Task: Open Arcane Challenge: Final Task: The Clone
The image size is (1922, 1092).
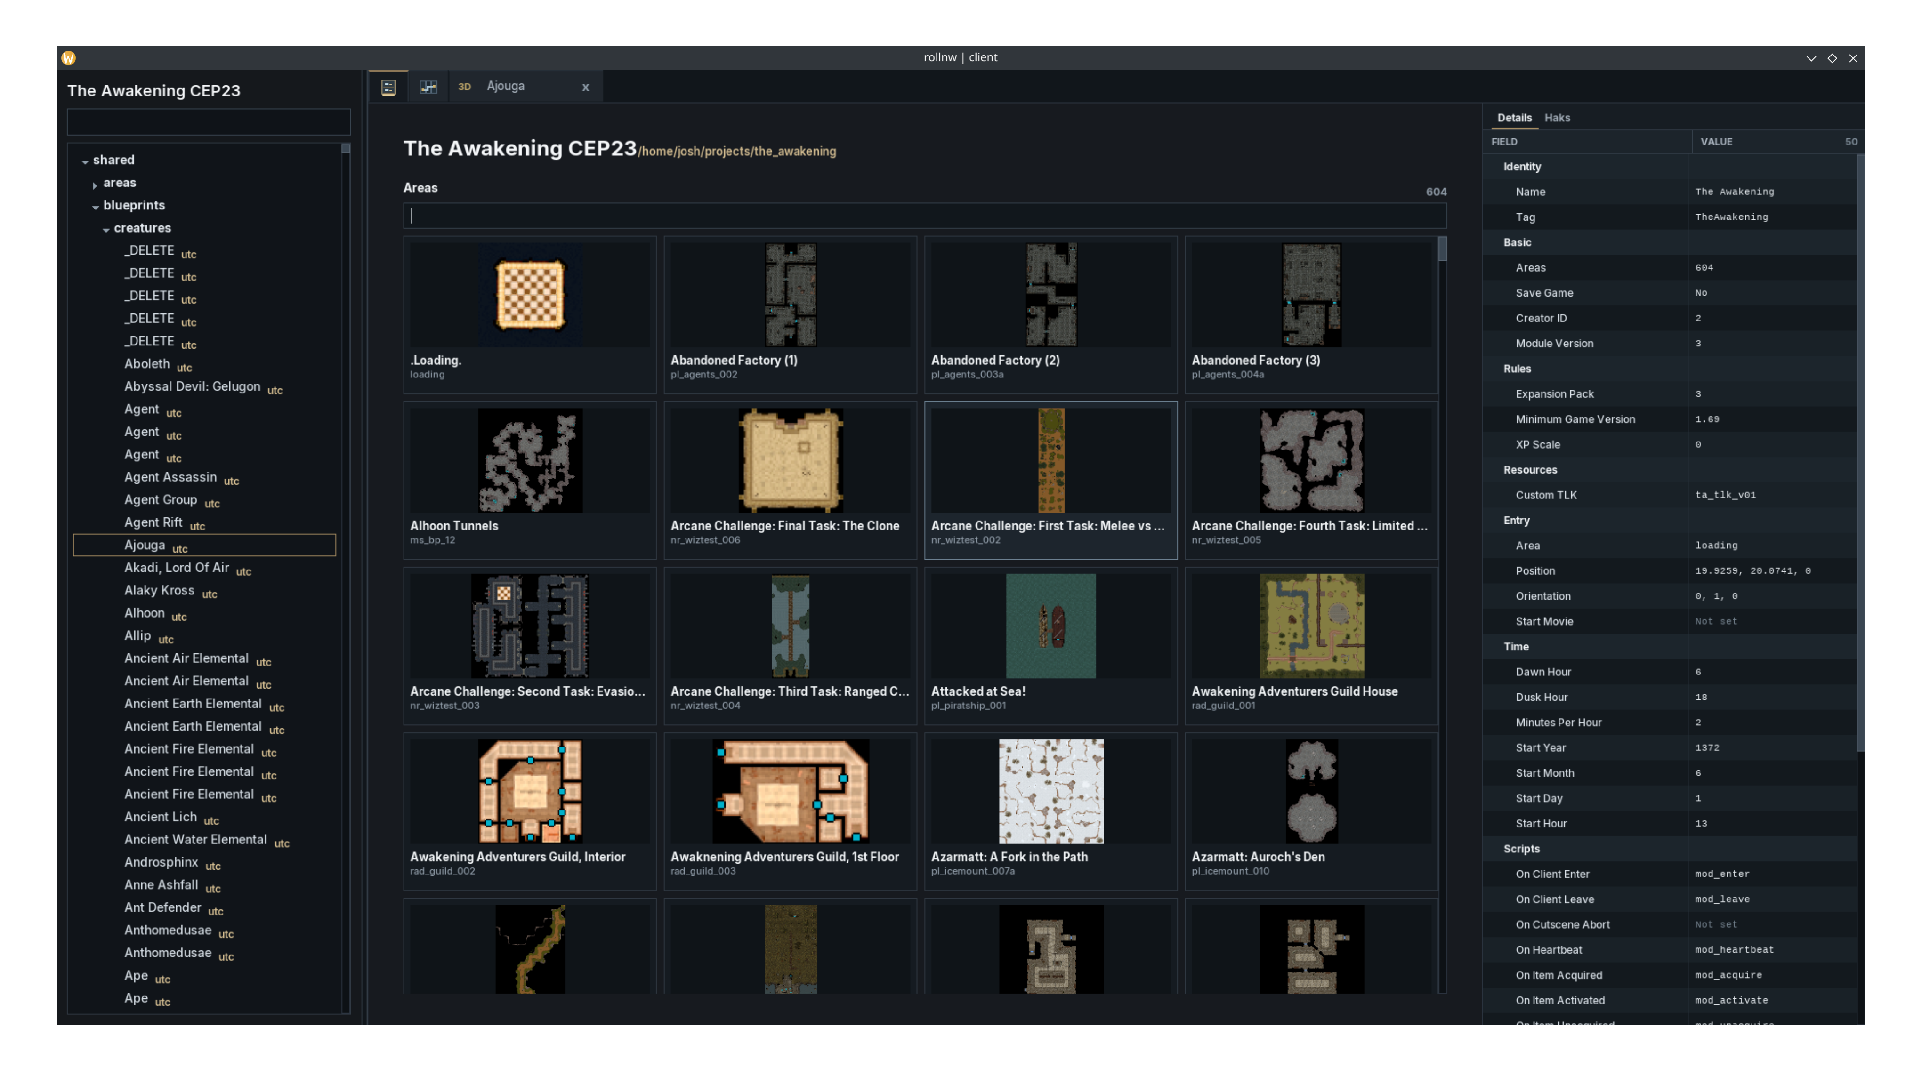Action: coord(790,481)
